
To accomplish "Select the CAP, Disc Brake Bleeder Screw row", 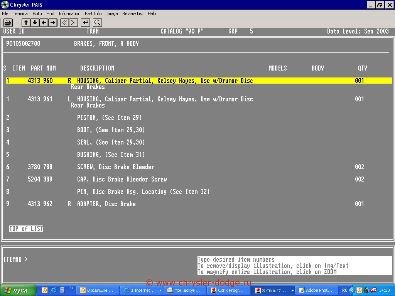I will tap(185, 179).
